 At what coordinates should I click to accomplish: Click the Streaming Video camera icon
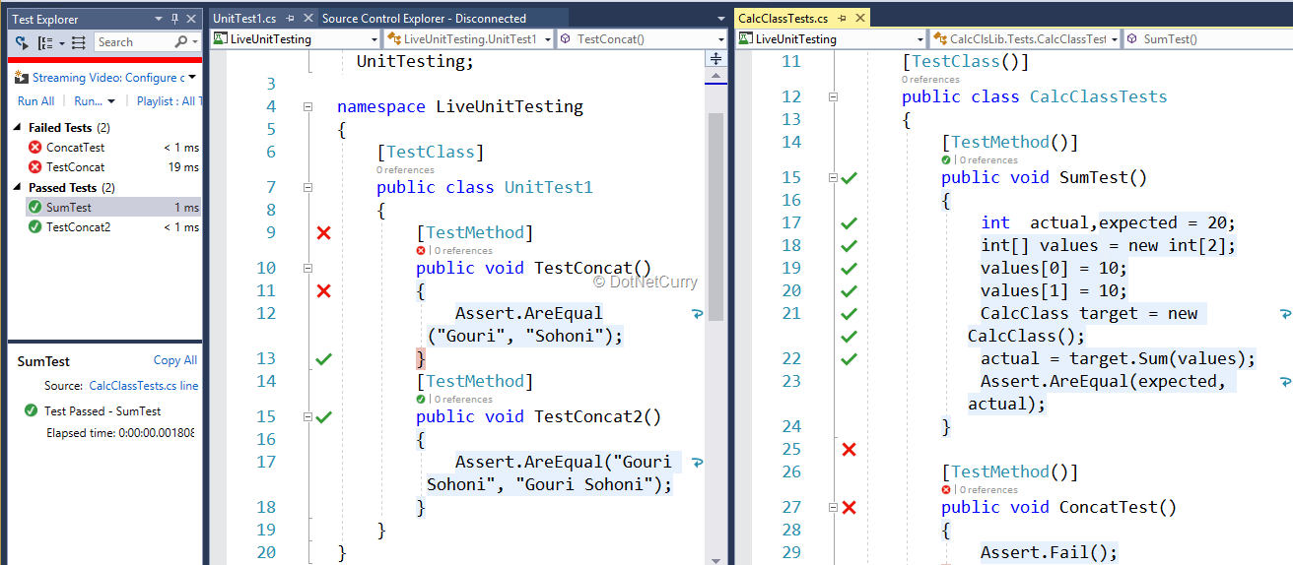tap(23, 78)
